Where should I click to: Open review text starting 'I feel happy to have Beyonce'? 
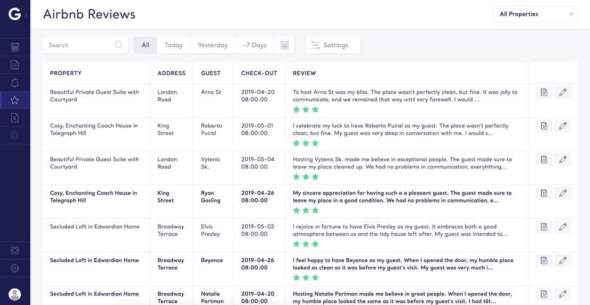pyautogui.click(x=403, y=264)
